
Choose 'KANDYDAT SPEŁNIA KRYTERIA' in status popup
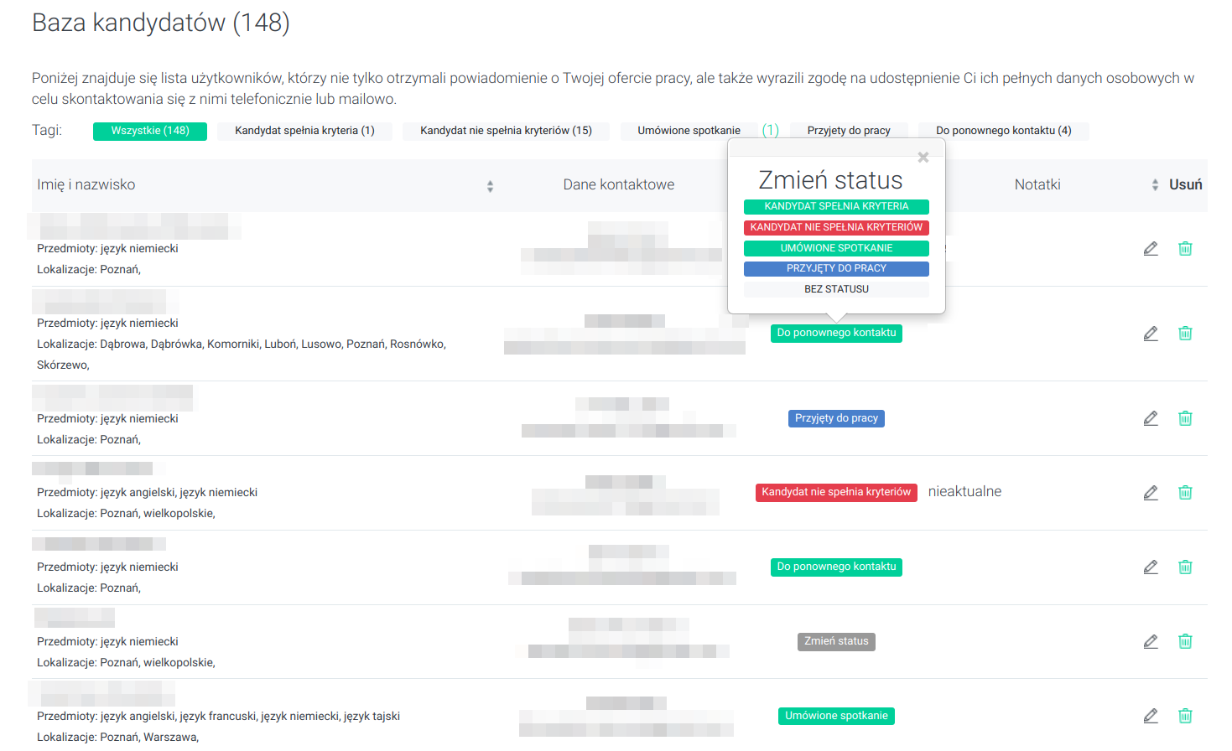point(836,206)
